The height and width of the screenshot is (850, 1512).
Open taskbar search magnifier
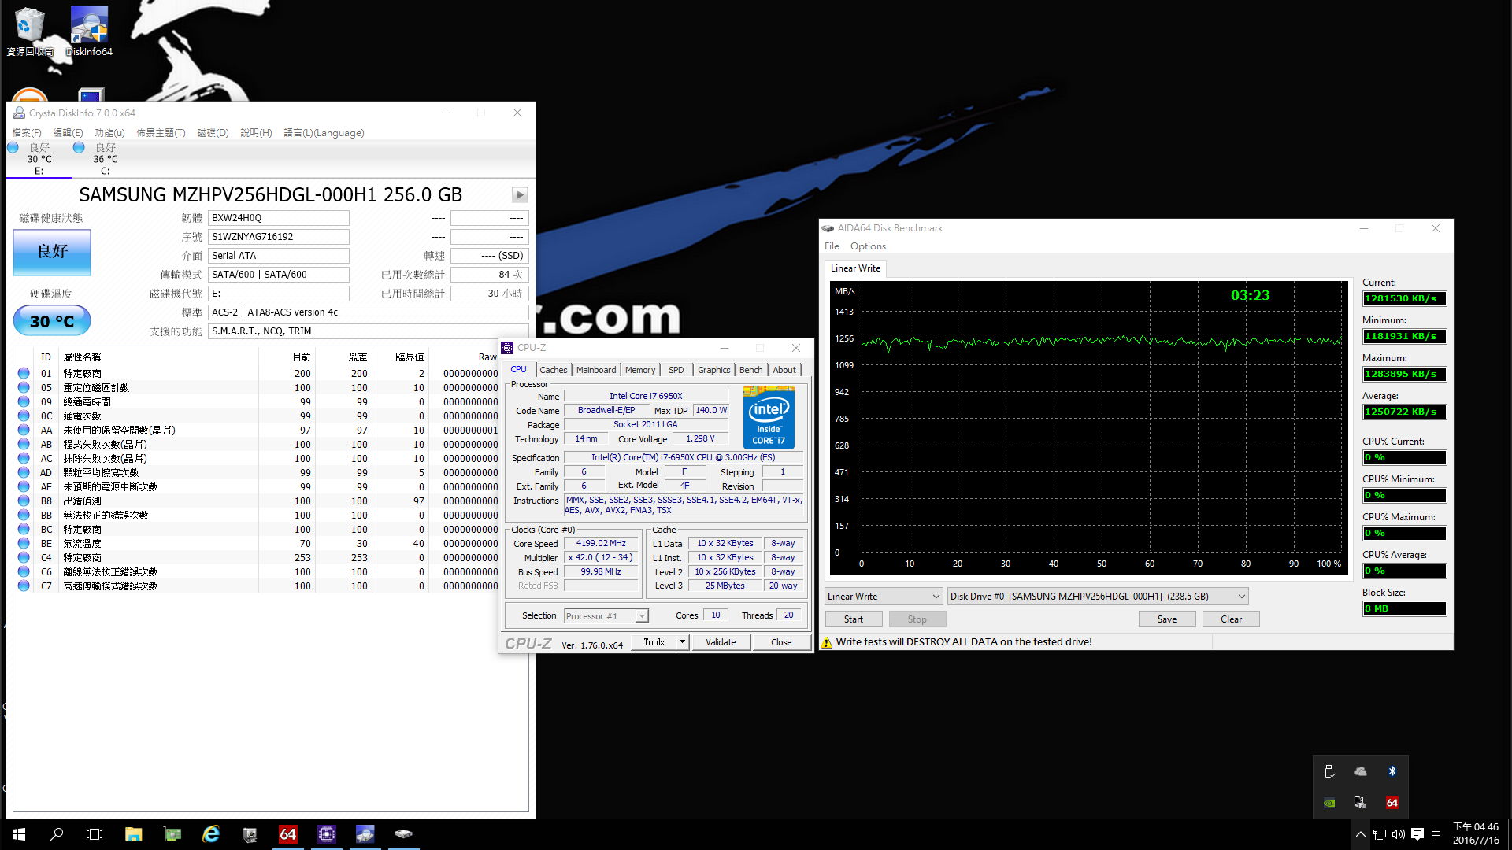[x=57, y=834]
